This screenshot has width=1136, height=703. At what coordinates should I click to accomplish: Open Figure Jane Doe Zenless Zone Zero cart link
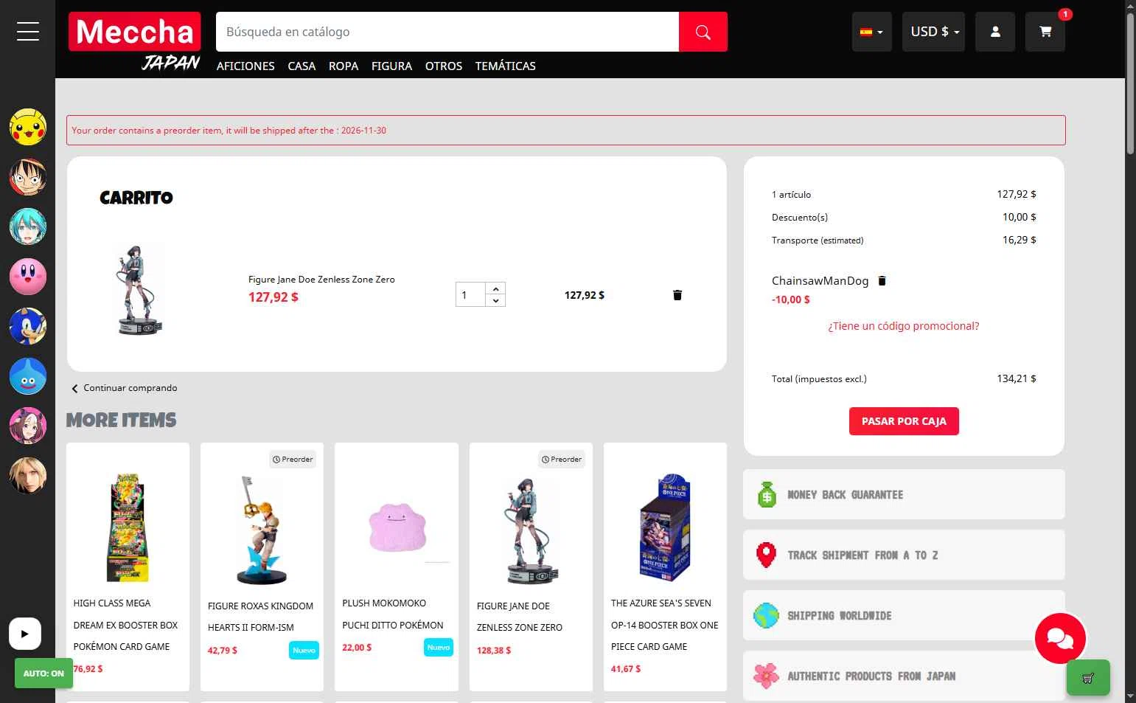click(321, 280)
